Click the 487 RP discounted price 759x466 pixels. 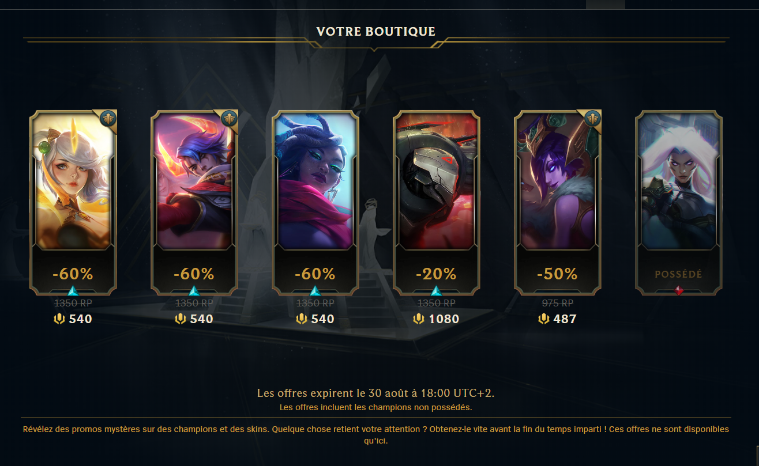point(565,319)
